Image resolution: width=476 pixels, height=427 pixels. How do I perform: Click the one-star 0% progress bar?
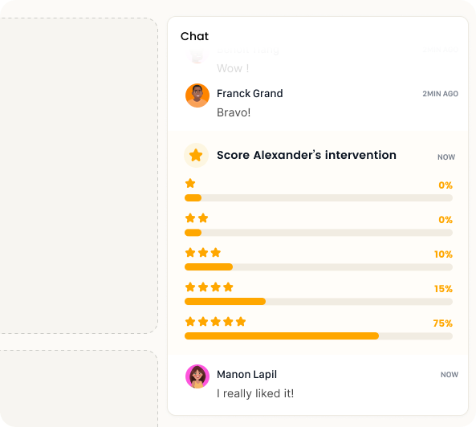pyautogui.click(x=319, y=198)
